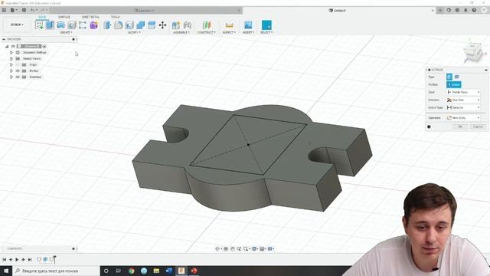Expand the Origin folder node
The height and width of the screenshot is (276, 490).
click(x=11, y=64)
